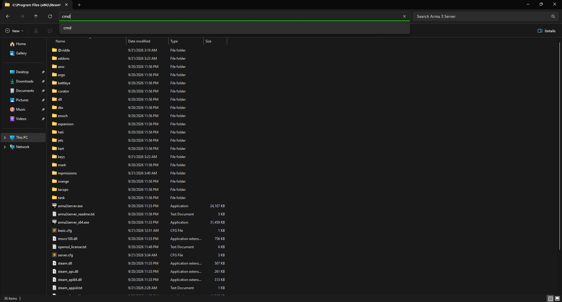This screenshot has width=562, height=302.
Task: Open the Documents quick access folder
Action: point(25,91)
